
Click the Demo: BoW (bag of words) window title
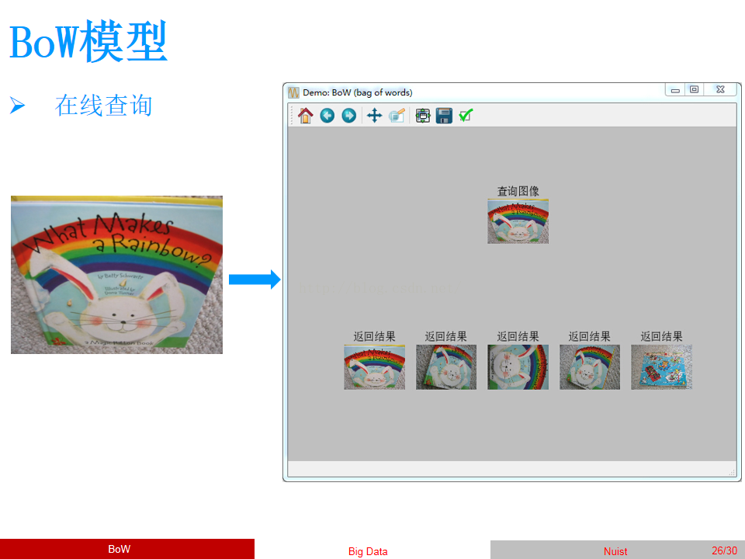coord(357,92)
